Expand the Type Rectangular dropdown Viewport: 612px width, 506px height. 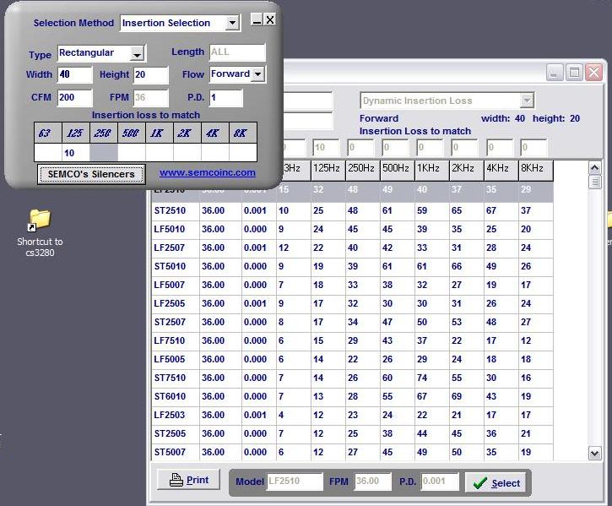pos(138,54)
